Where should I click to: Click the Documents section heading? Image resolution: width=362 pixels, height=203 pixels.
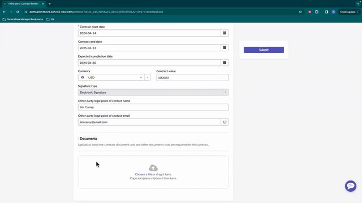pos(88,139)
